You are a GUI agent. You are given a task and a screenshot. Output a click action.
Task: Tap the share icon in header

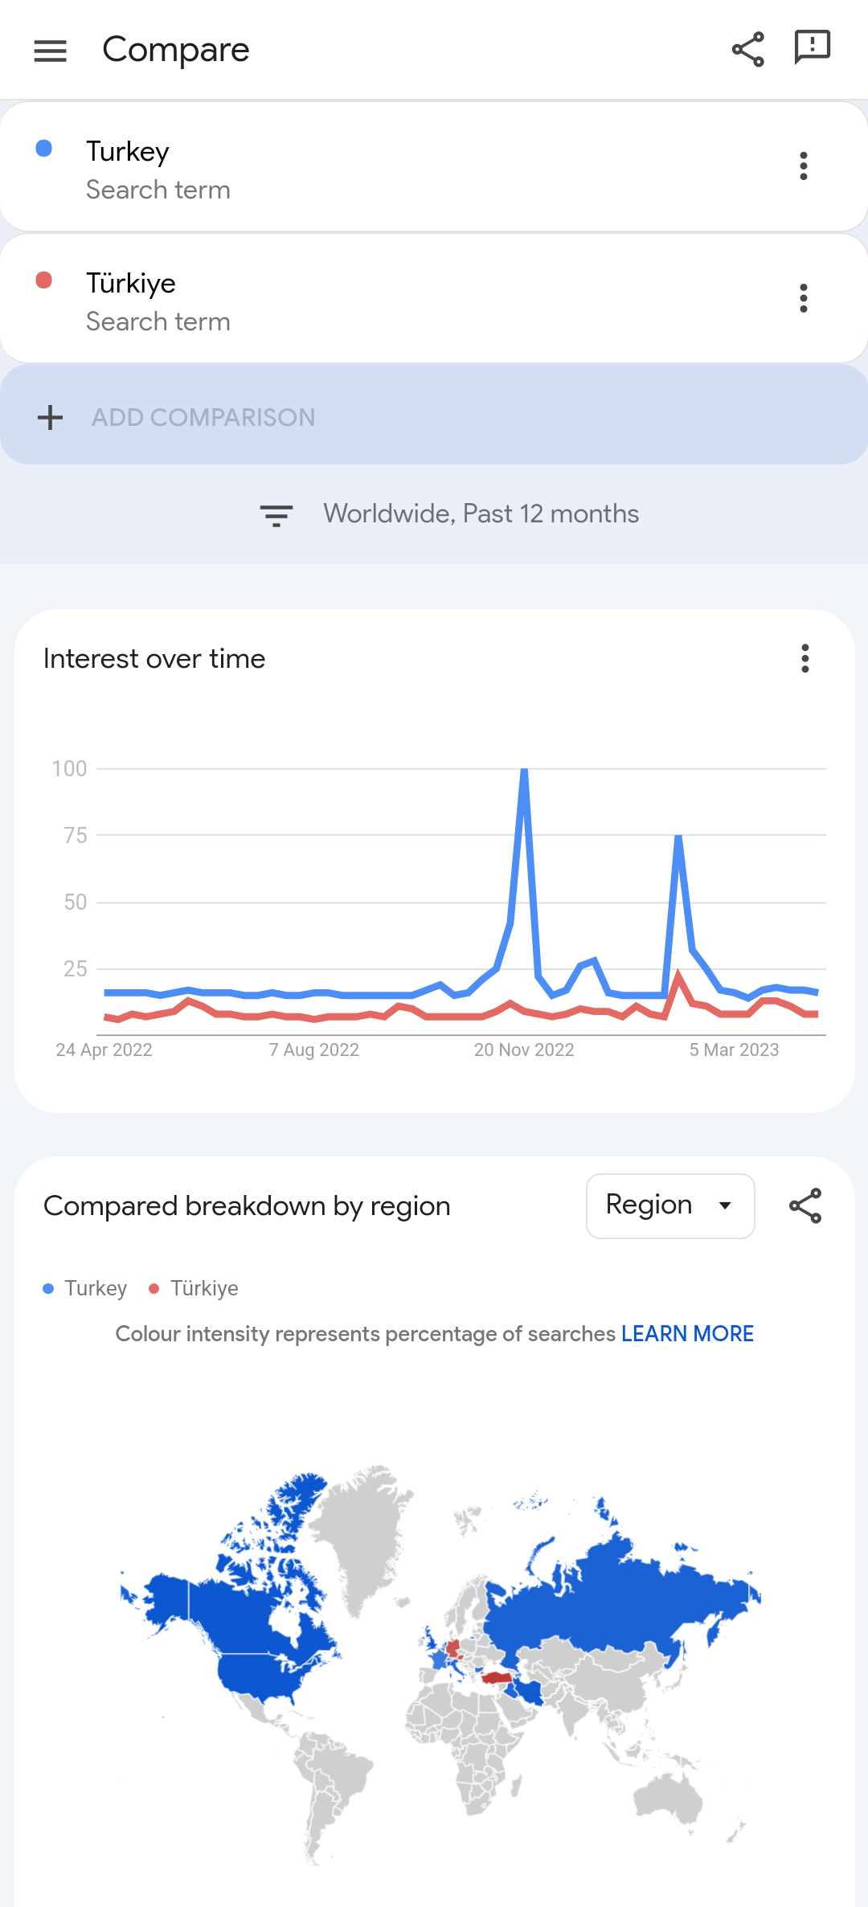pyautogui.click(x=747, y=50)
